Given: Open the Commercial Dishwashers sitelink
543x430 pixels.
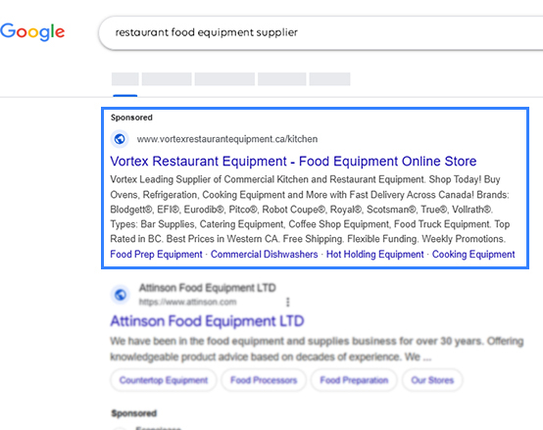Looking at the screenshot, I should click(x=265, y=255).
